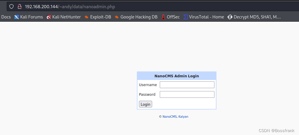Click the Exploit-DB favicon
This screenshot has width=299, height=135.
click(86, 17)
